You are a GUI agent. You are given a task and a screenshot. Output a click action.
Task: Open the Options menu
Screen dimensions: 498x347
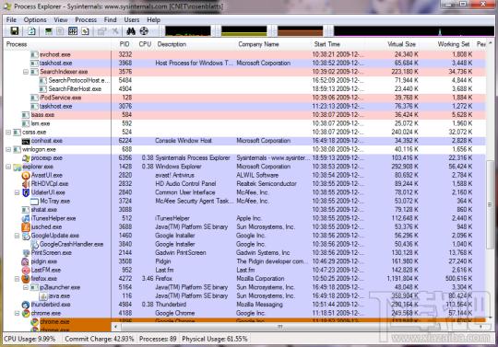[35, 19]
